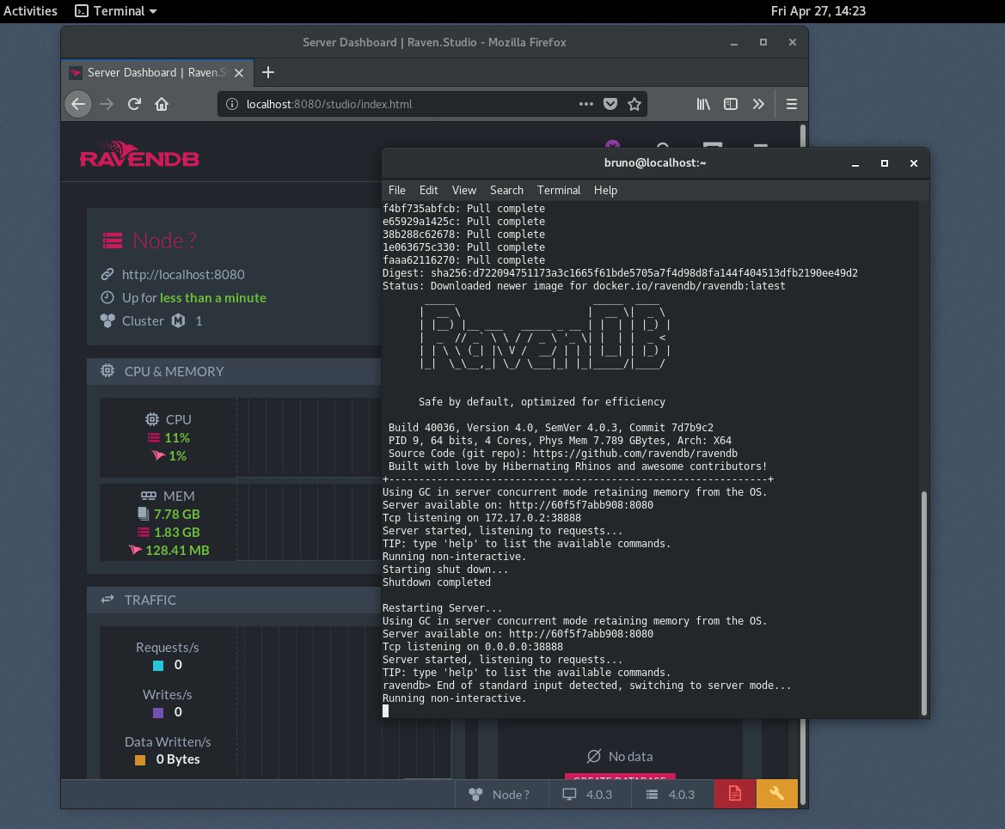Click the orange wrench icon in status bar
Image resolution: width=1005 pixels, height=829 pixels.
point(776,793)
